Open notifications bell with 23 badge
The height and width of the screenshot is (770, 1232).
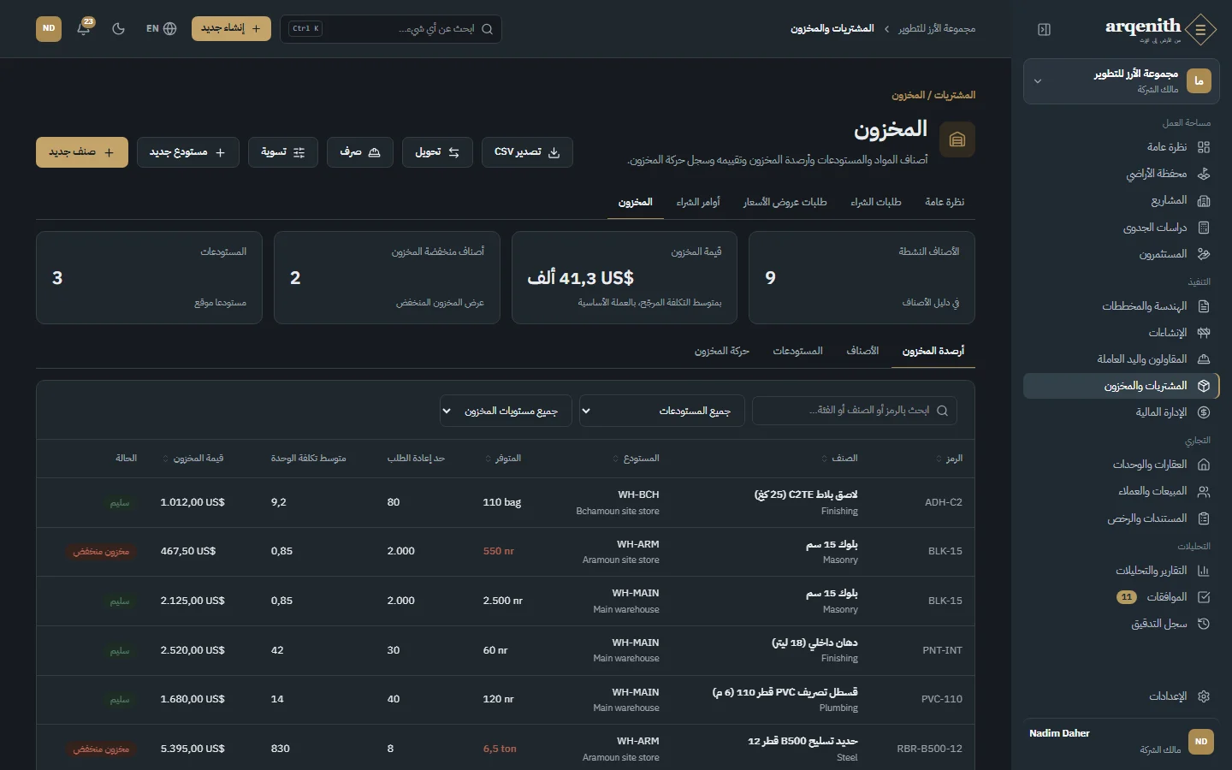click(84, 28)
